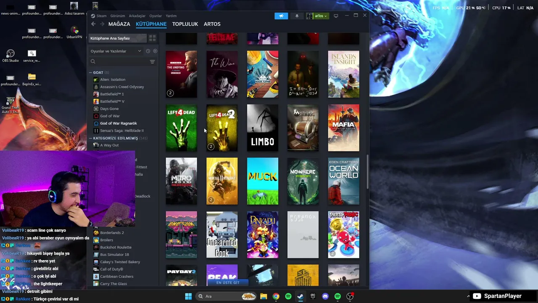Screen dimensions: 538x303
Task: Show only ready-to-play games icon
Action: click(x=155, y=51)
